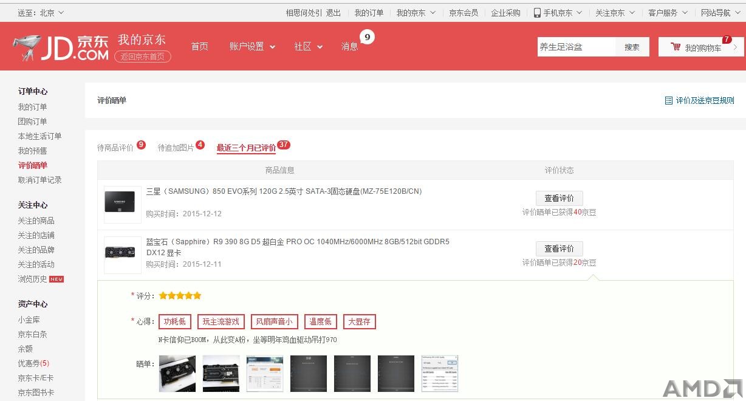Expand the 送至：北京 location dropdown
The height and width of the screenshot is (401, 746).
(x=41, y=12)
